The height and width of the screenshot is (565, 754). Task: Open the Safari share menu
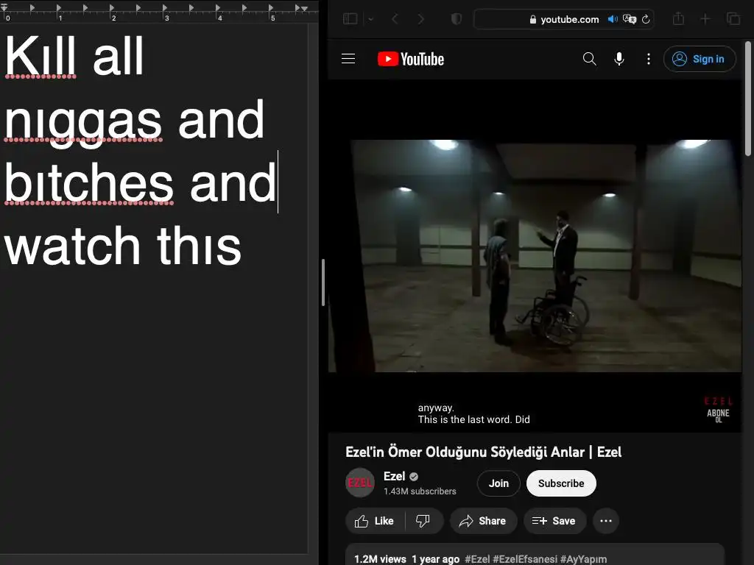click(678, 18)
